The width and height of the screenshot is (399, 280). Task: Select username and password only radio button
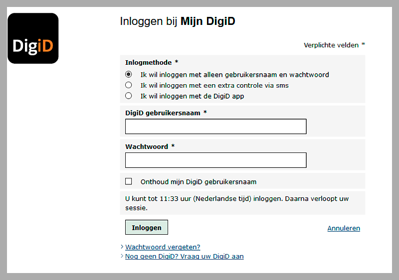tap(129, 74)
